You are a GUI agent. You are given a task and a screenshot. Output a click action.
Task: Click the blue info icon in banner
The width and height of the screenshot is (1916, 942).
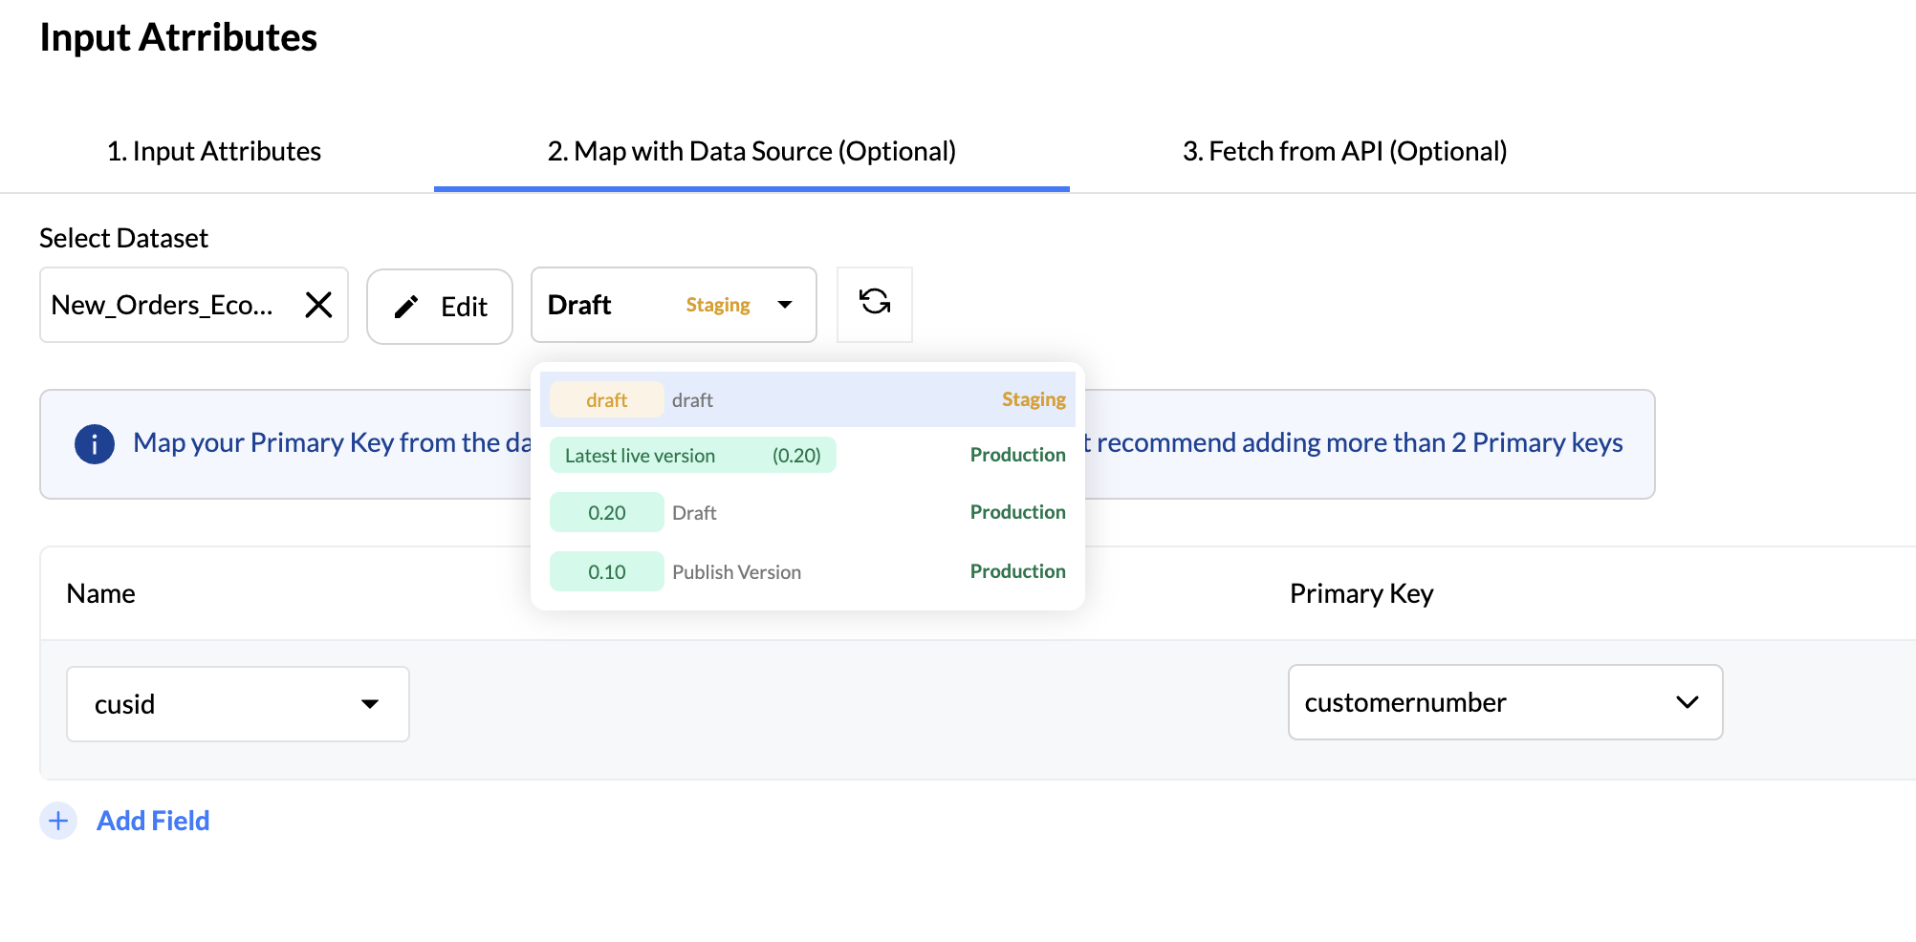pos(94,444)
